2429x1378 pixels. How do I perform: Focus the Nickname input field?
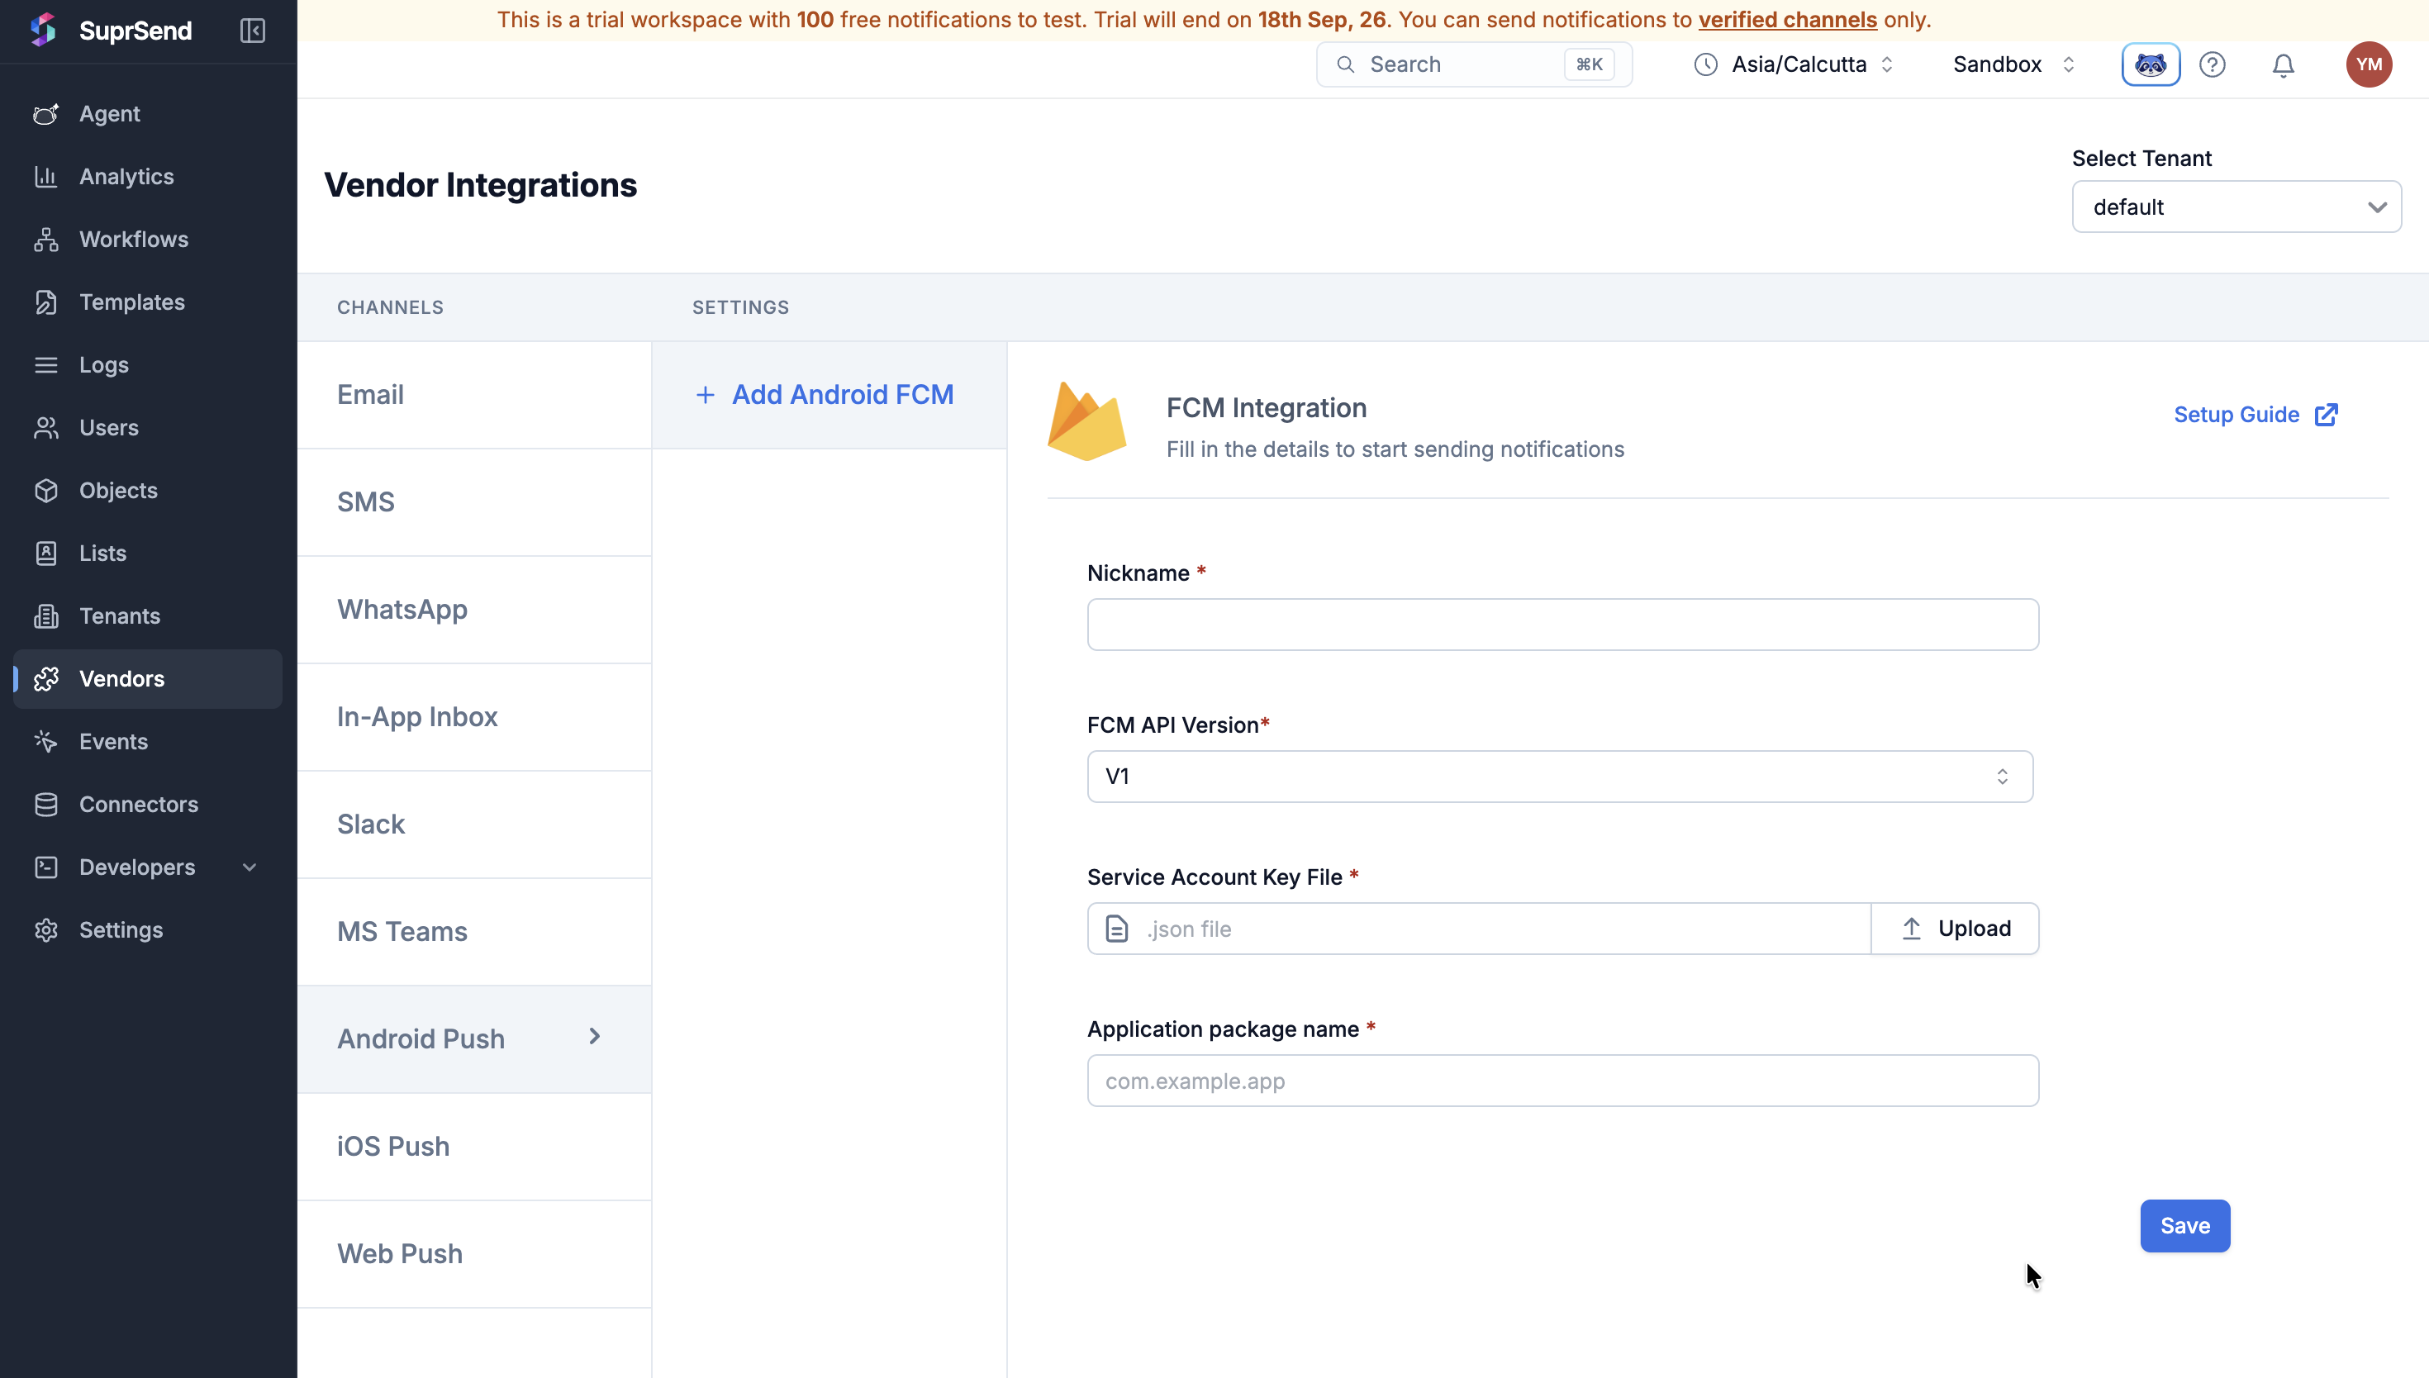(x=1562, y=624)
